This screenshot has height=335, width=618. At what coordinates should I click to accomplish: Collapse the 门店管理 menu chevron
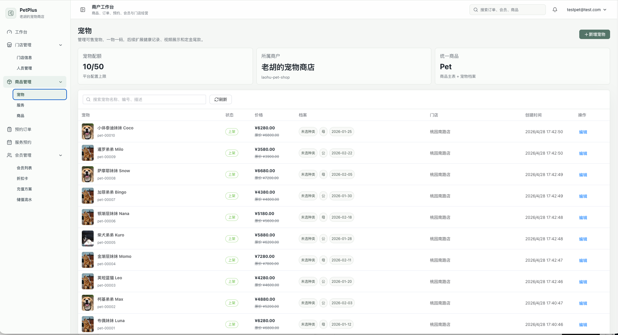tap(61, 45)
